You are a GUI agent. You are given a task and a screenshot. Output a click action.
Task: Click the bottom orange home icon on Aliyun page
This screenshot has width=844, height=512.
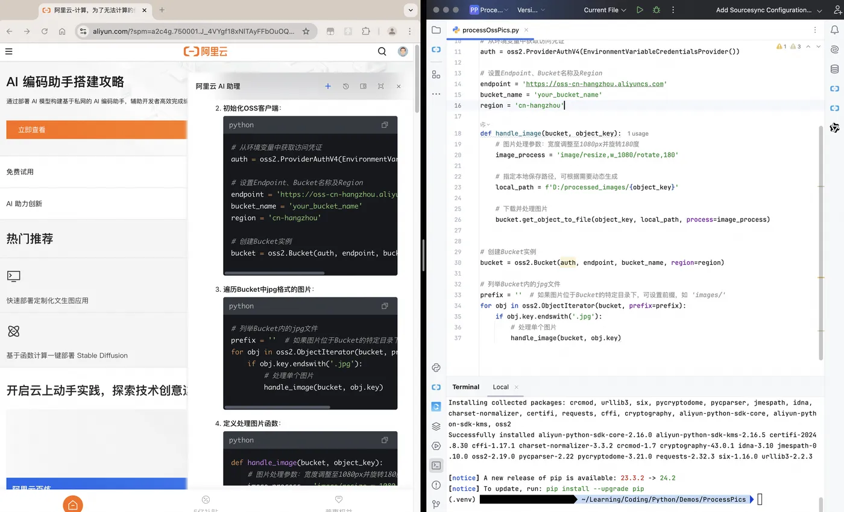coord(73,505)
